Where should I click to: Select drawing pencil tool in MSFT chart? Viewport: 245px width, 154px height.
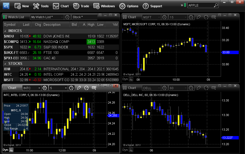tap(199, 17)
